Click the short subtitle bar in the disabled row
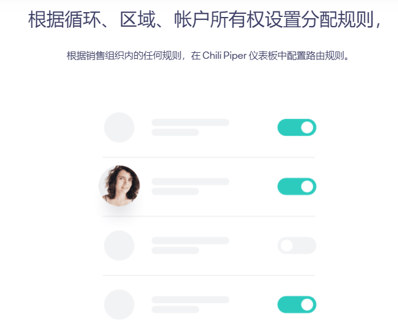The height and width of the screenshot is (328, 398). [x=175, y=250]
